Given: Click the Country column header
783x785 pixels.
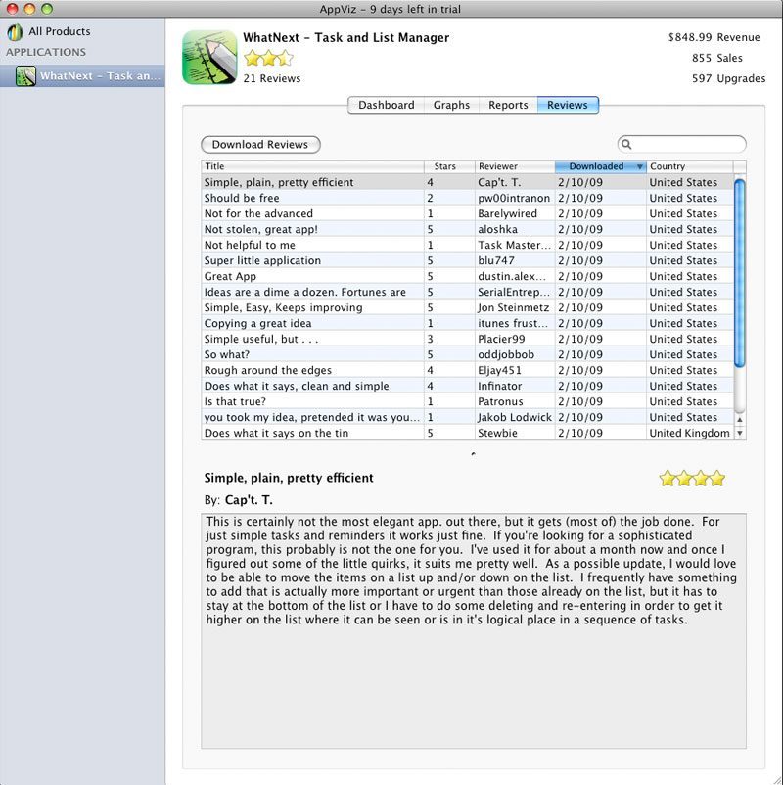Looking at the screenshot, I should click(689, 167).
